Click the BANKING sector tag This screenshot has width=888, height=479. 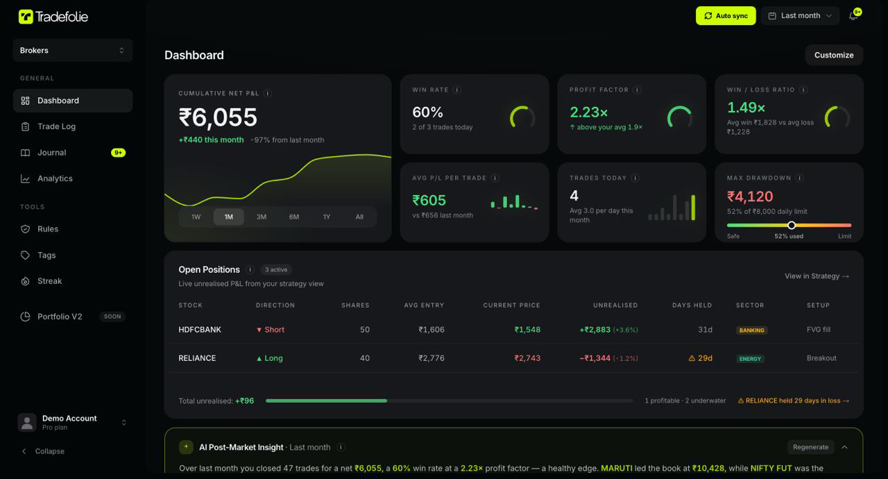coord(752,330)
